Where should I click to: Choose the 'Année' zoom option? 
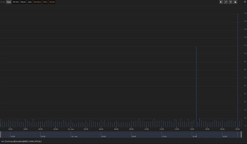coord(52,2)
